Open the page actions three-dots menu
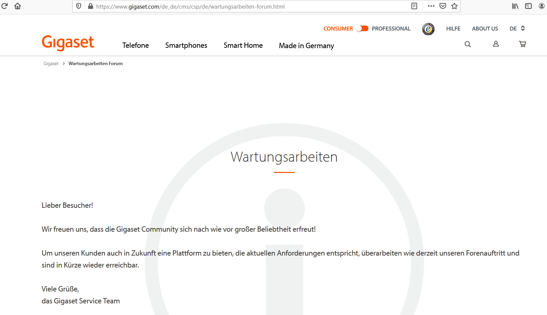The image size is (547, 315). pyautogui.click(x=431, y=6)
